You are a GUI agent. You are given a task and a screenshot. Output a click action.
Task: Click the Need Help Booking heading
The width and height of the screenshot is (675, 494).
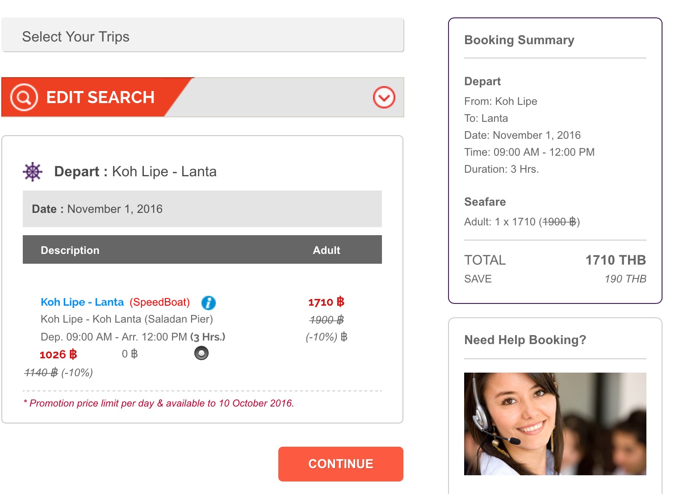pyautogui.click(x=525, y=340)
